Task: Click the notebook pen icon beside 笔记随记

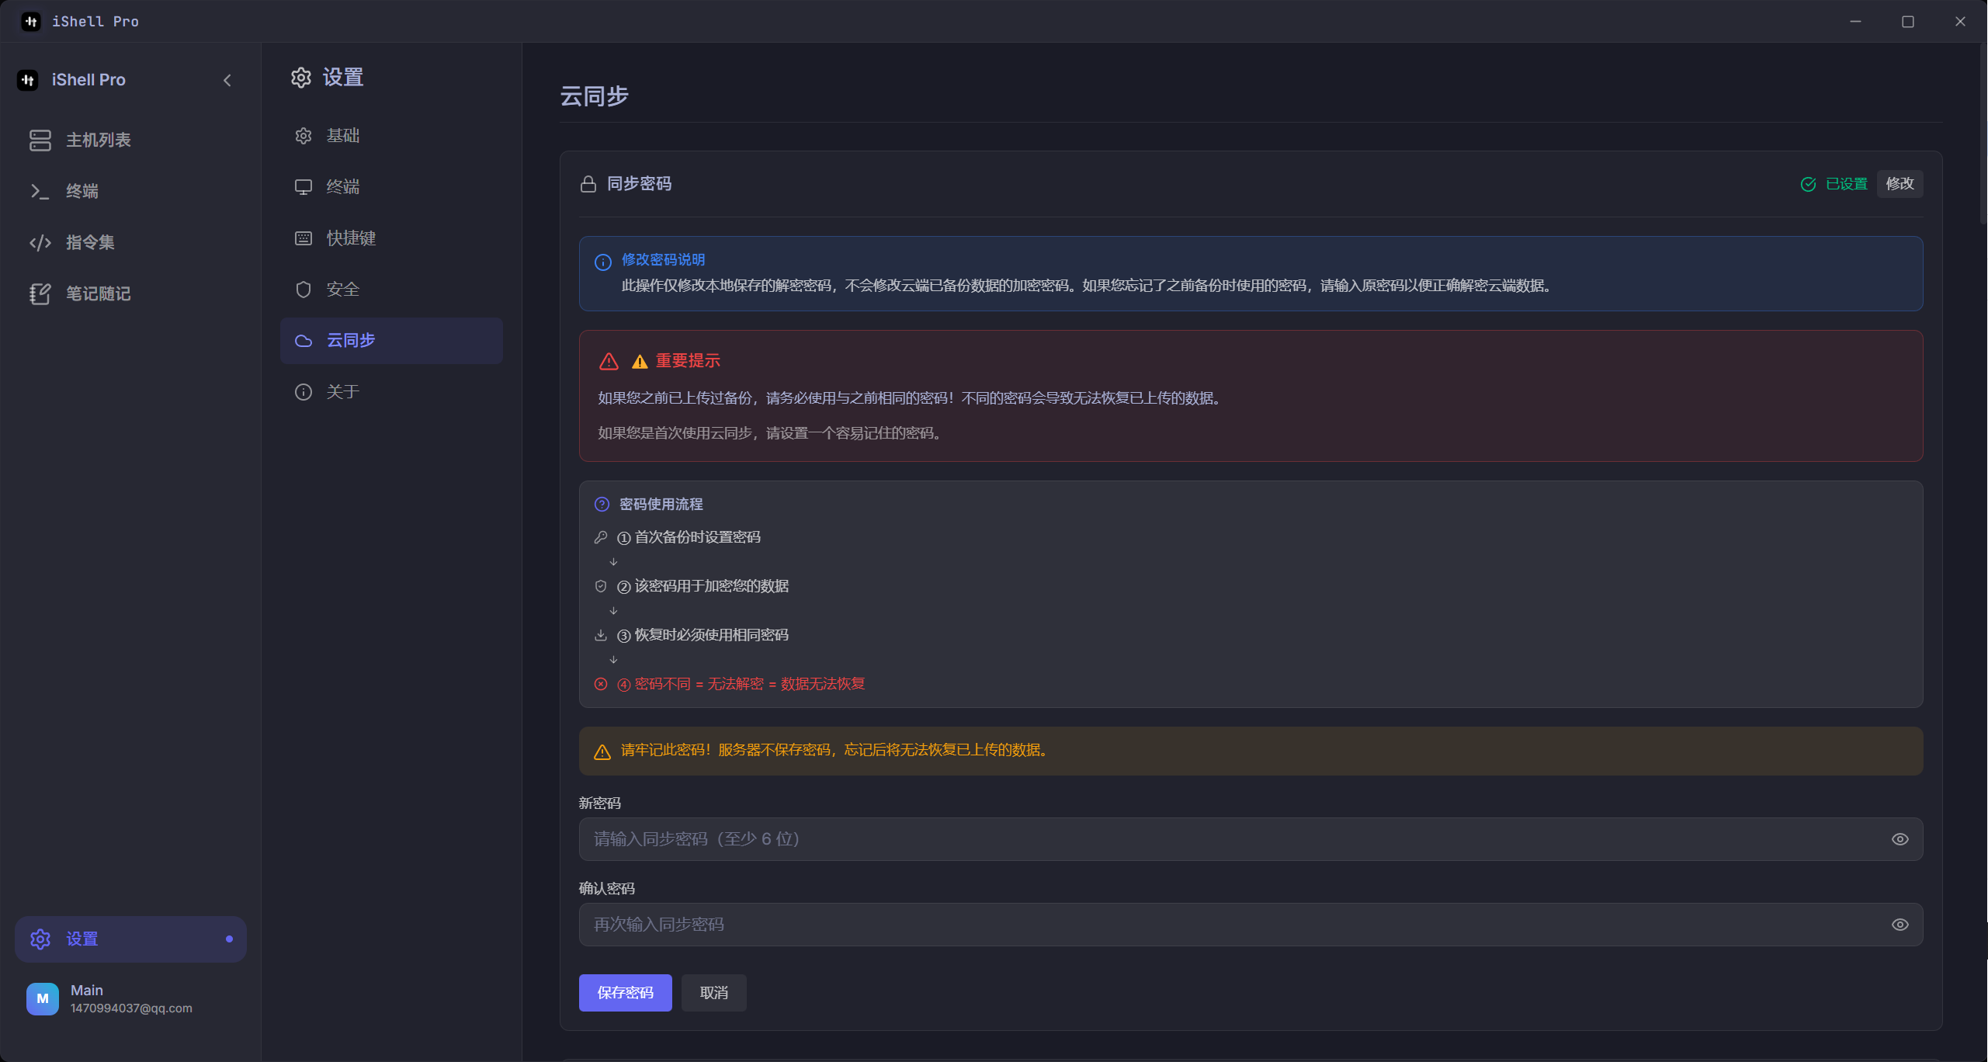Action: point(40,293)
